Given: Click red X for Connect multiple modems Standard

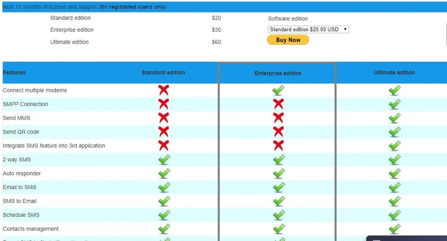Looking at the screenshot, I should [x=164, y=90].
